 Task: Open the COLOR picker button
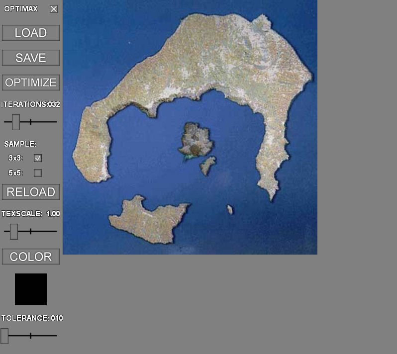pyautogui.click(x=31, y=257)
